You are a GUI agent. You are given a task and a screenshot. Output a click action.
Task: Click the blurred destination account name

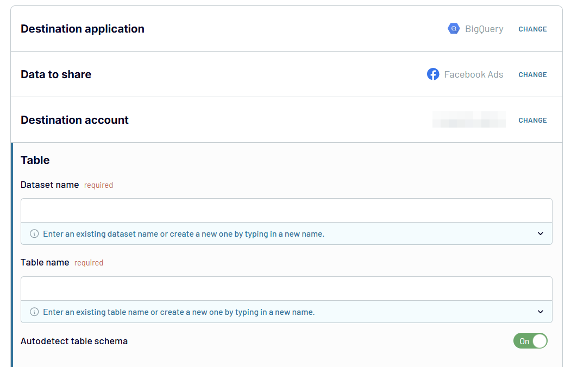click(x=469, y=119)
